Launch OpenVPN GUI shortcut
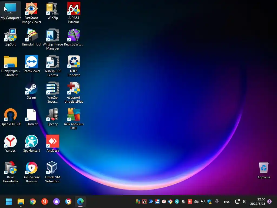 (x=11, y=117)
